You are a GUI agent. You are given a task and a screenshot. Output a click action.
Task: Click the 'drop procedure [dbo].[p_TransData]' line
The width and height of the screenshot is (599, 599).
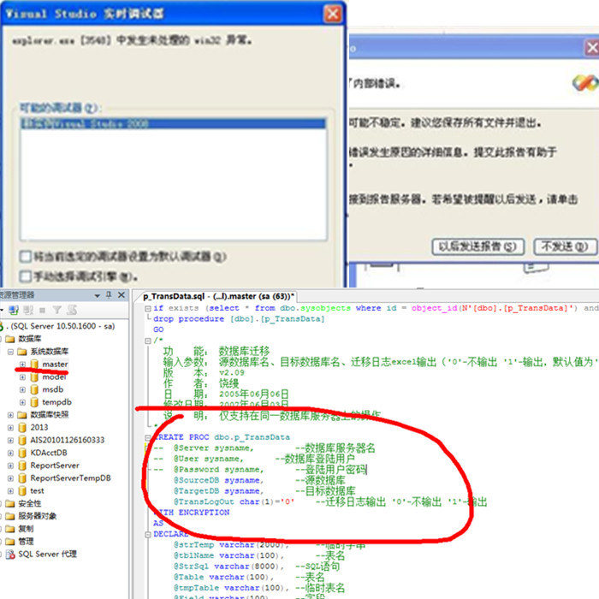(x=239, y=319)
